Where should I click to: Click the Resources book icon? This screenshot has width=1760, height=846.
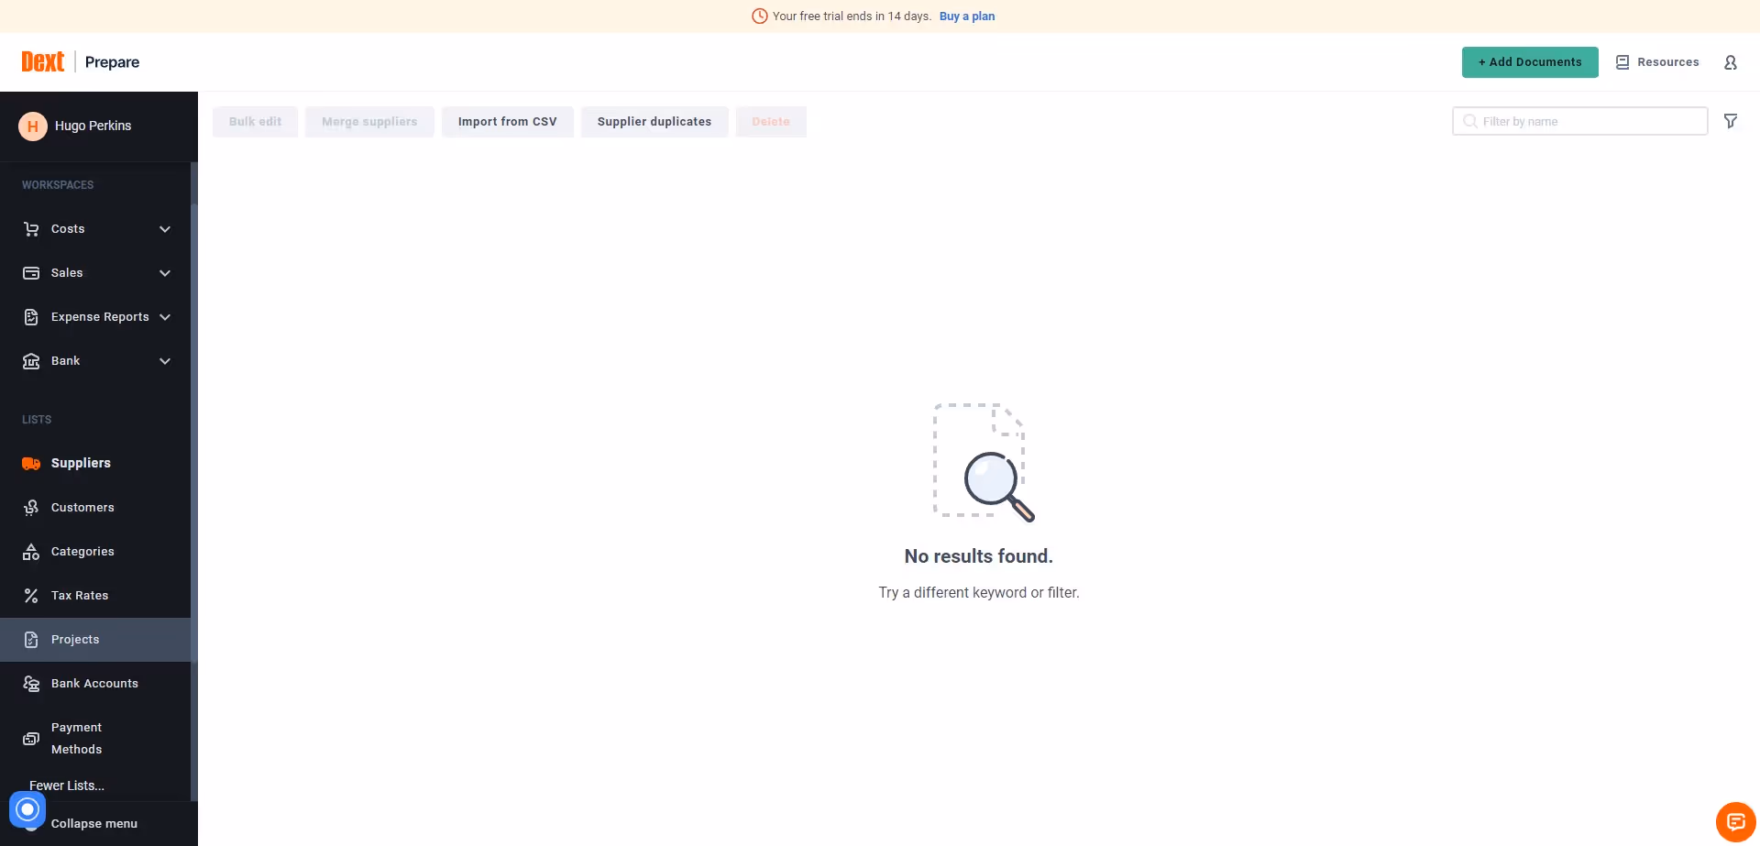1622,62
